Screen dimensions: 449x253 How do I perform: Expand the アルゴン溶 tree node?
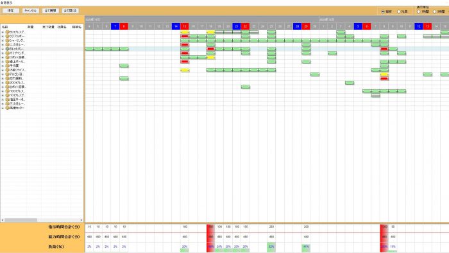(x=3, y=74)
